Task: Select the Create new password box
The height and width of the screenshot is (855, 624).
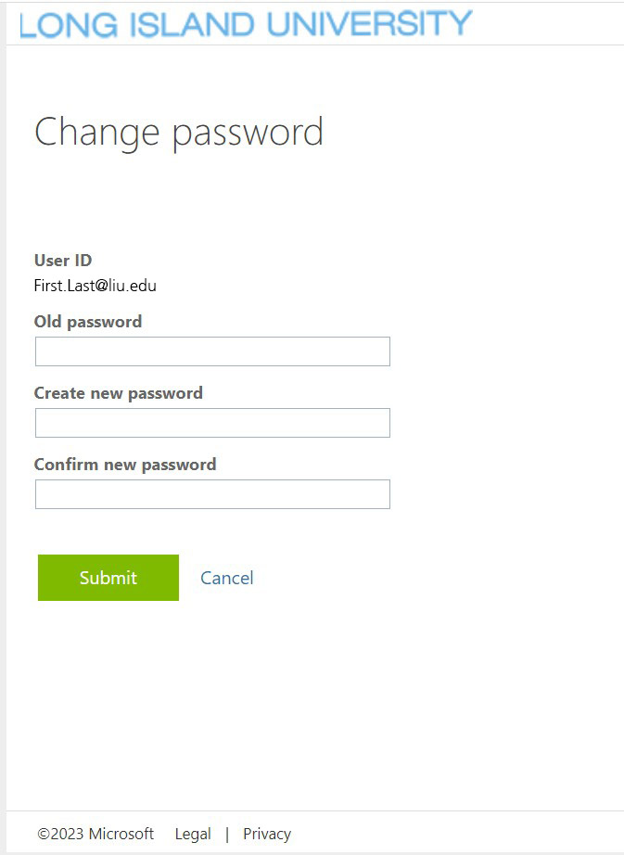Action: click(x=212, y=423)
